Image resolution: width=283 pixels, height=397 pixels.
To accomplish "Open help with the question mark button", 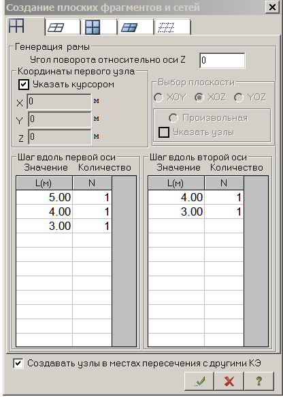I will click(259, 381).
